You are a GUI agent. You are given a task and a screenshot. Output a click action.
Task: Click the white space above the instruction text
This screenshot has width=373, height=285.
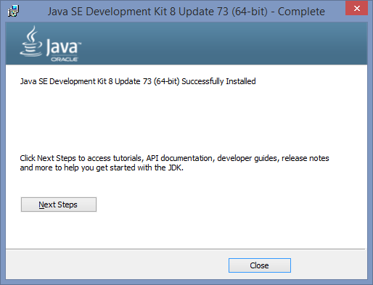(186, 118)
